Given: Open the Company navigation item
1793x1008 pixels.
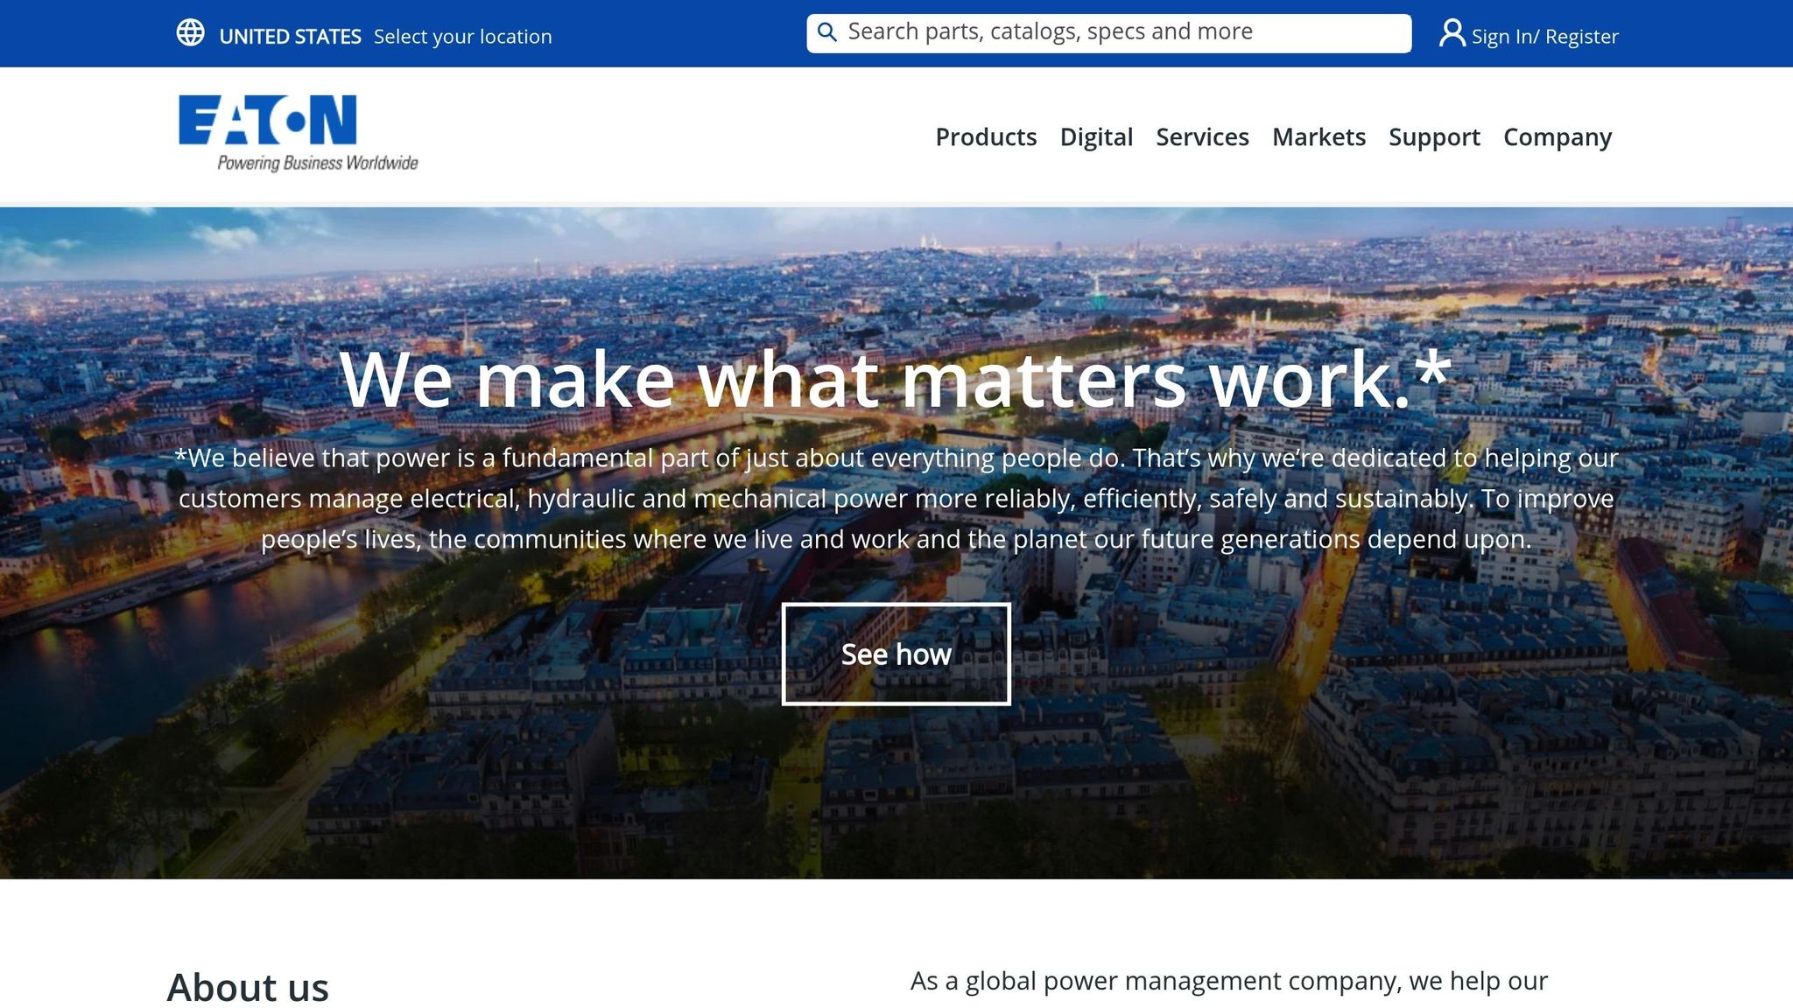Looking at the screenshot, I should coord(1557,137).
